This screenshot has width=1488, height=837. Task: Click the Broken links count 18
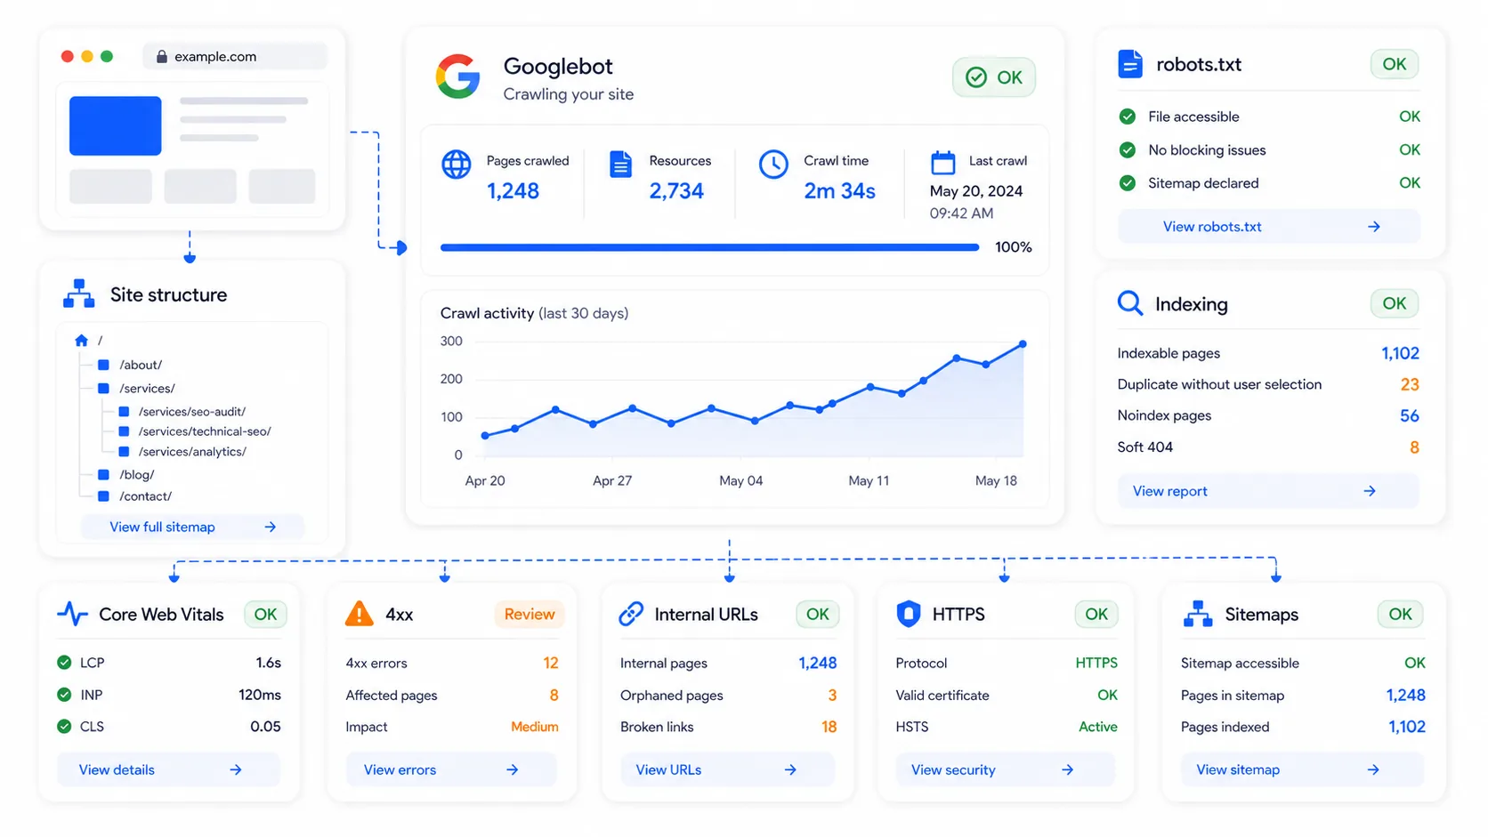(x=829, y=727)
